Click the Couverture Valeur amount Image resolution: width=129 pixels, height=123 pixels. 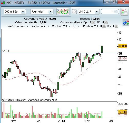(x=53, y=19)
